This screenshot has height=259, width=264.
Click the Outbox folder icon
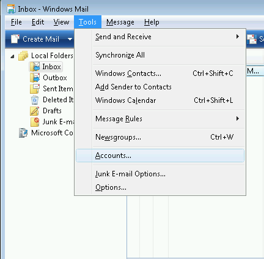coord(35,78)
